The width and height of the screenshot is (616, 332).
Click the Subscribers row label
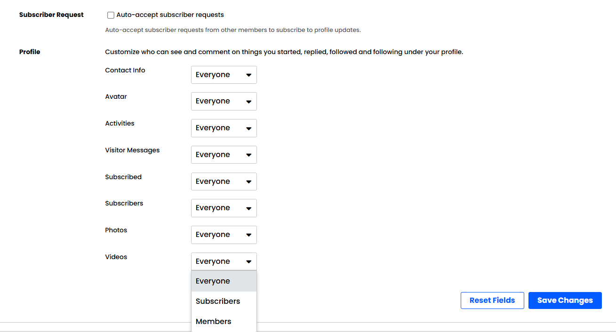[124, 204]
